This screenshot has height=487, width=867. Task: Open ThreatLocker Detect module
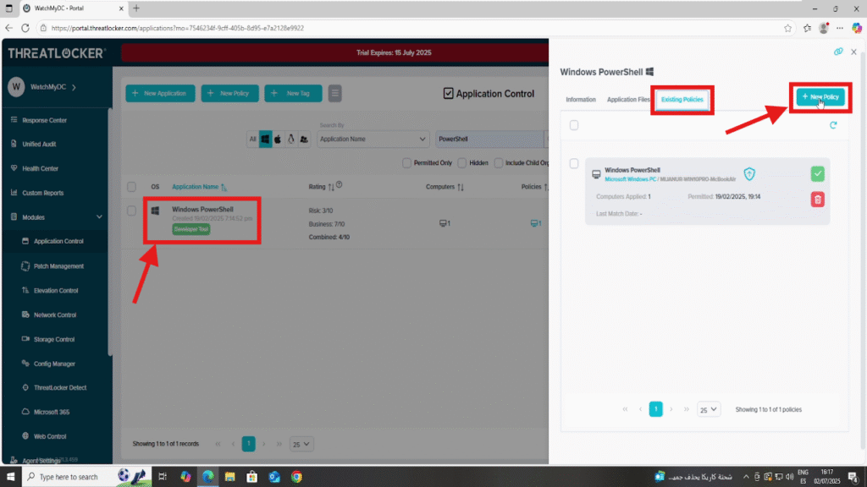60,387
